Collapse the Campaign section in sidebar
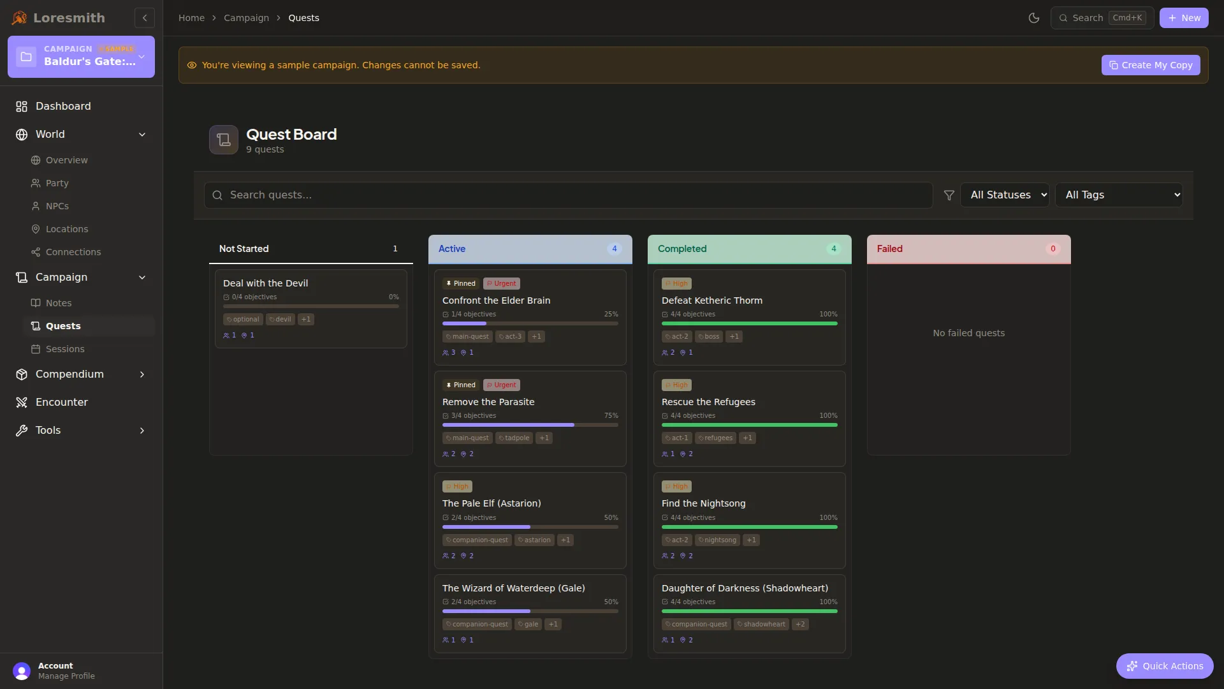1224x689 pixels. click(x=81, y=277)
